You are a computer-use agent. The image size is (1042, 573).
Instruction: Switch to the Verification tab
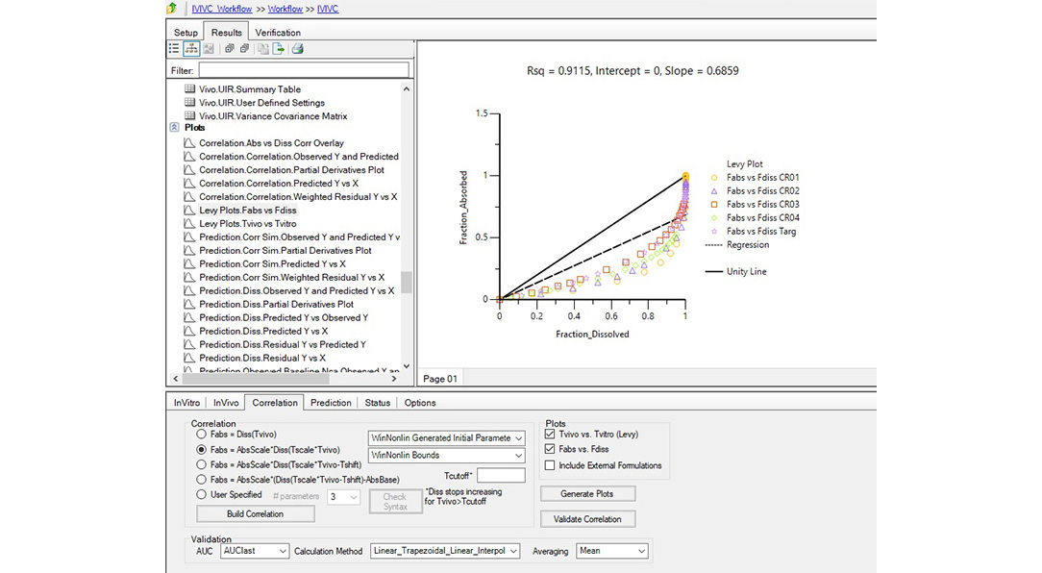(x=278, y=33)
